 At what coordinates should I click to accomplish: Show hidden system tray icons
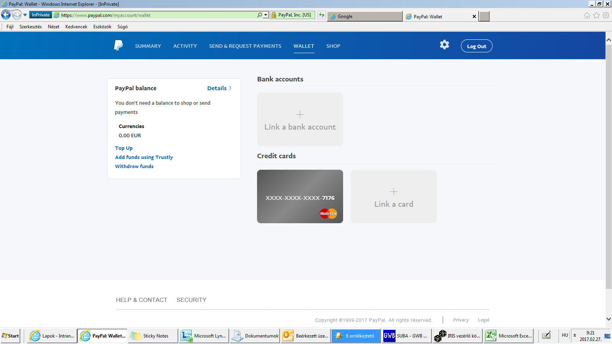pos(575,335)
